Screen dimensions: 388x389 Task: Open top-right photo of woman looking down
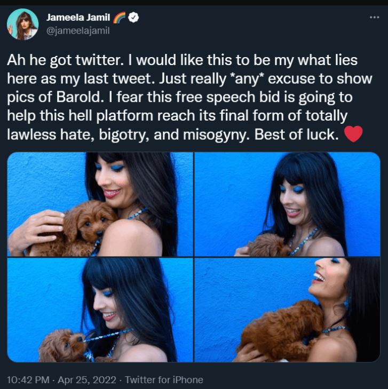click(287, 204)
